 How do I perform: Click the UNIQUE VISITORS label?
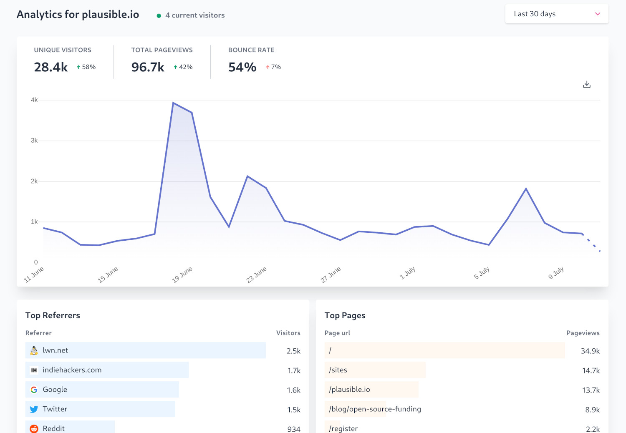click(x=63, y=50)
